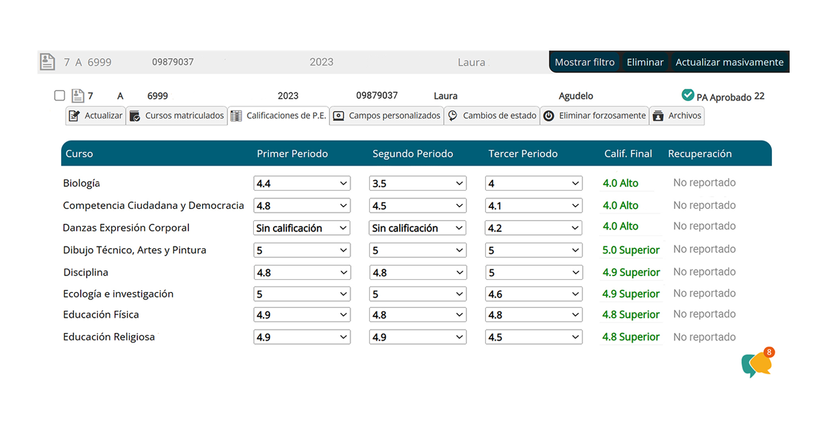826x440 pixels.
Task: Open the chat bubble notification icon
Action: click(757, 364)
